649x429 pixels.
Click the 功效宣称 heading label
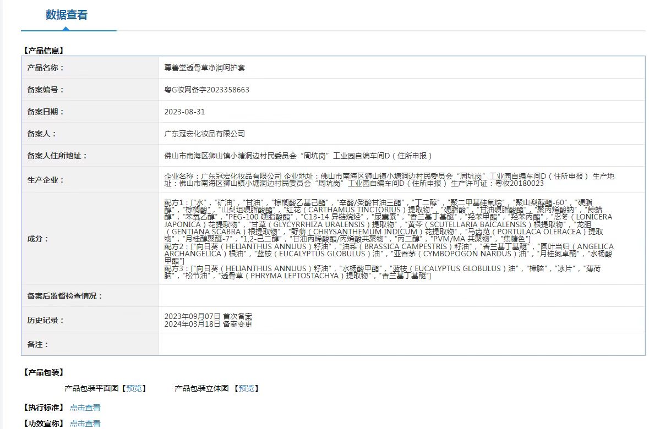click(43, 423)
